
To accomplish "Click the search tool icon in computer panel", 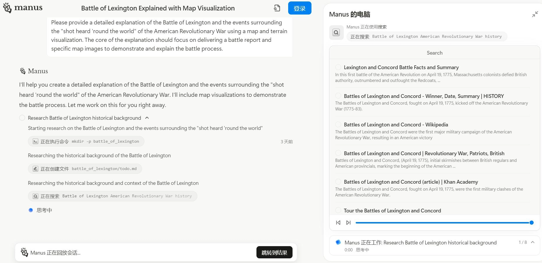I will pos(336,33).
